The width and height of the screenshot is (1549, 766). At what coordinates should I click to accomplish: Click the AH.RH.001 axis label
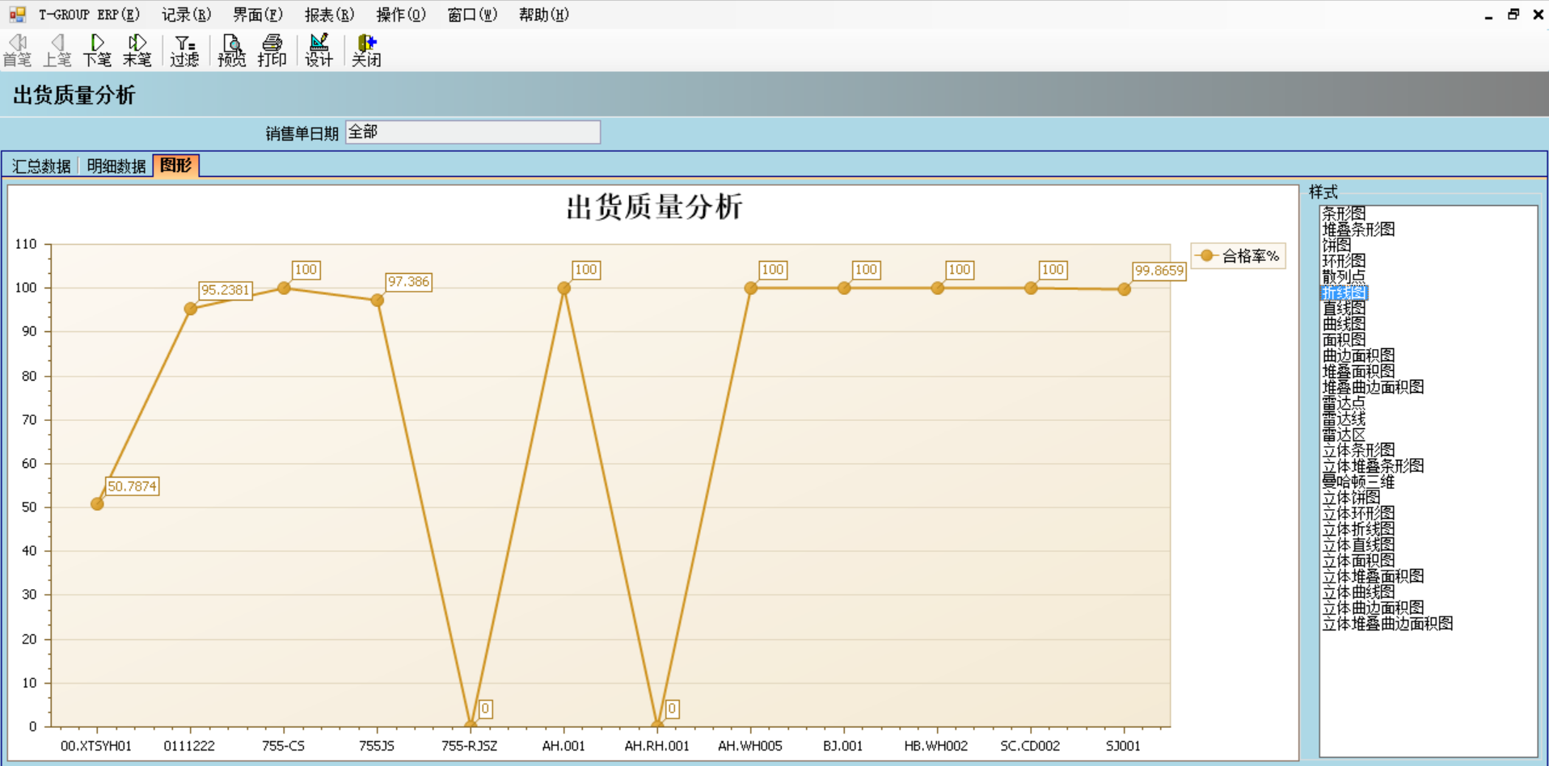(x=656, y=746)
